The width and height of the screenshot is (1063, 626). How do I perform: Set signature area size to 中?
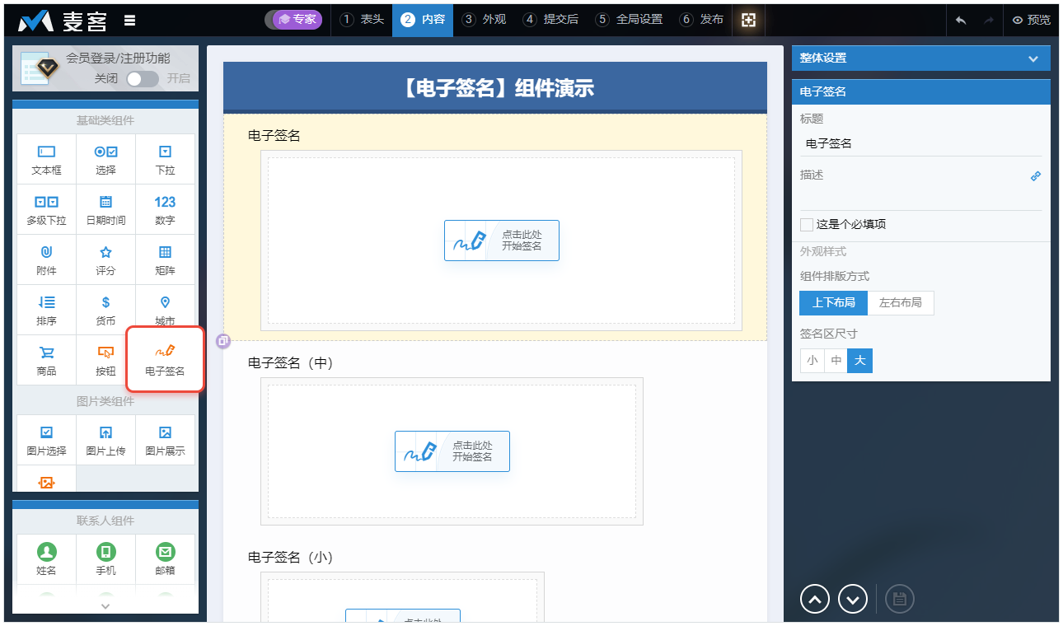836,361
